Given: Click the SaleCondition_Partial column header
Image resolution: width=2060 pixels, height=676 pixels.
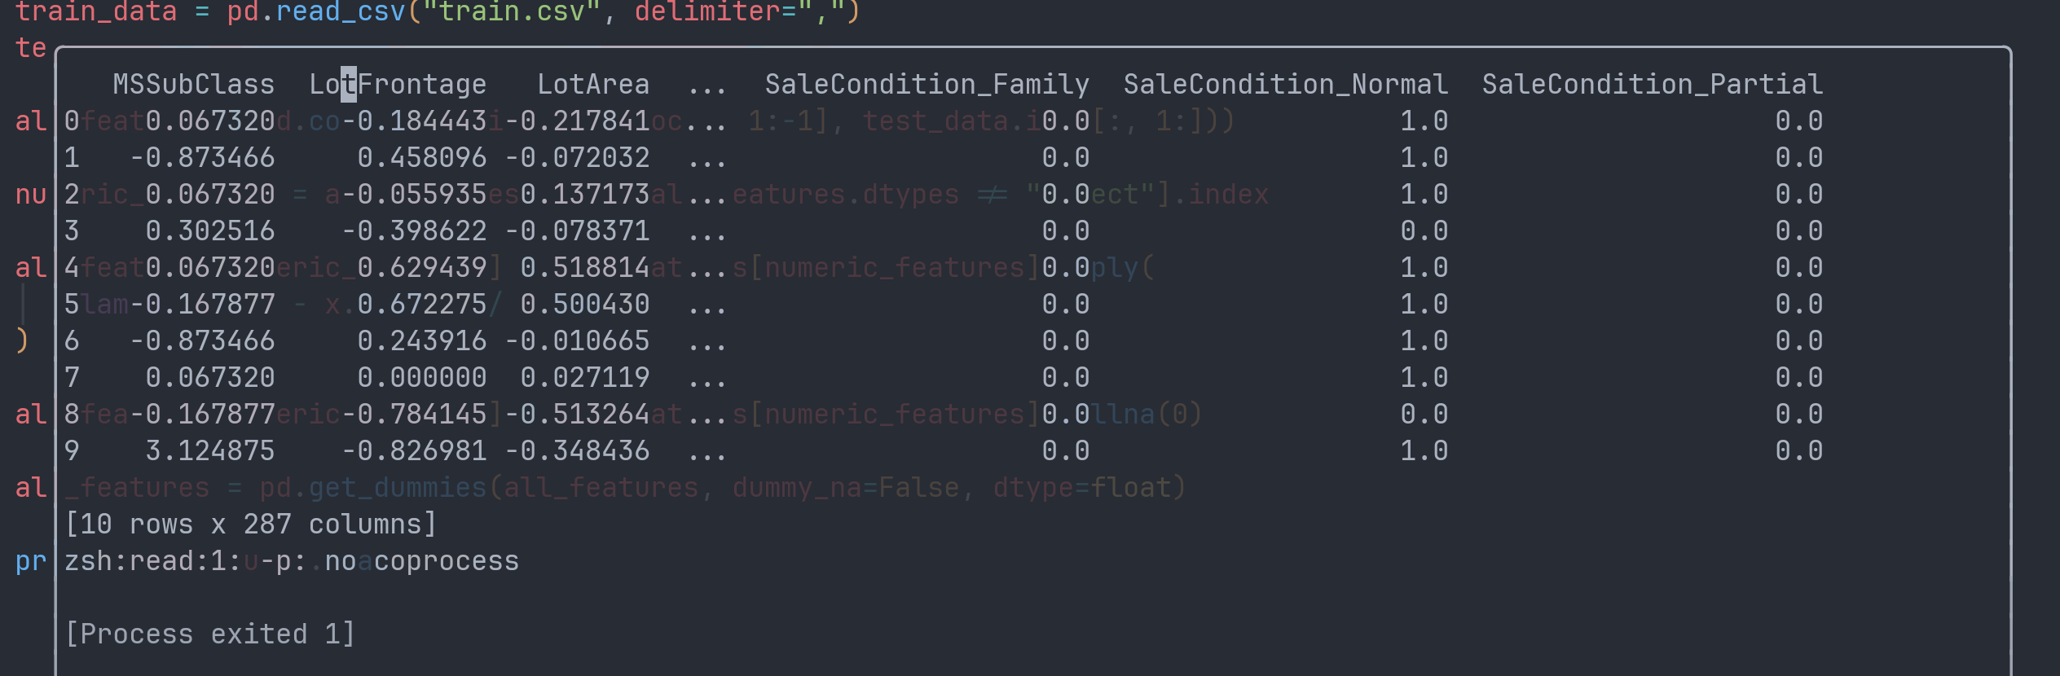Looking at the screenshot, I should [1652, 85].
